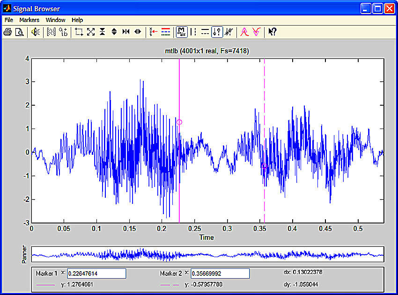
Task: Open the Window menu
Action: pos(55,20)
